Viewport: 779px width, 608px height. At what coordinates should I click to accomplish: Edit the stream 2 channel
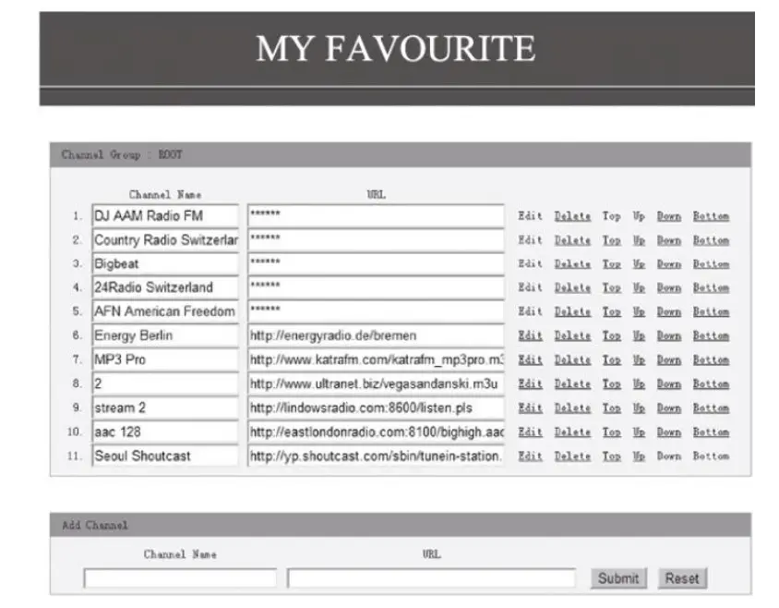pyautogui.click(x=530, y=408)
